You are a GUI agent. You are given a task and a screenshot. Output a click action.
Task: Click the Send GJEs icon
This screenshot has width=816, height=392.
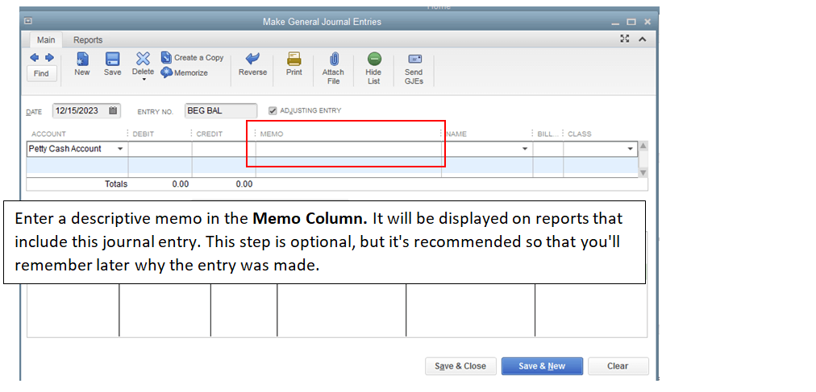click(x=414, y=59)
